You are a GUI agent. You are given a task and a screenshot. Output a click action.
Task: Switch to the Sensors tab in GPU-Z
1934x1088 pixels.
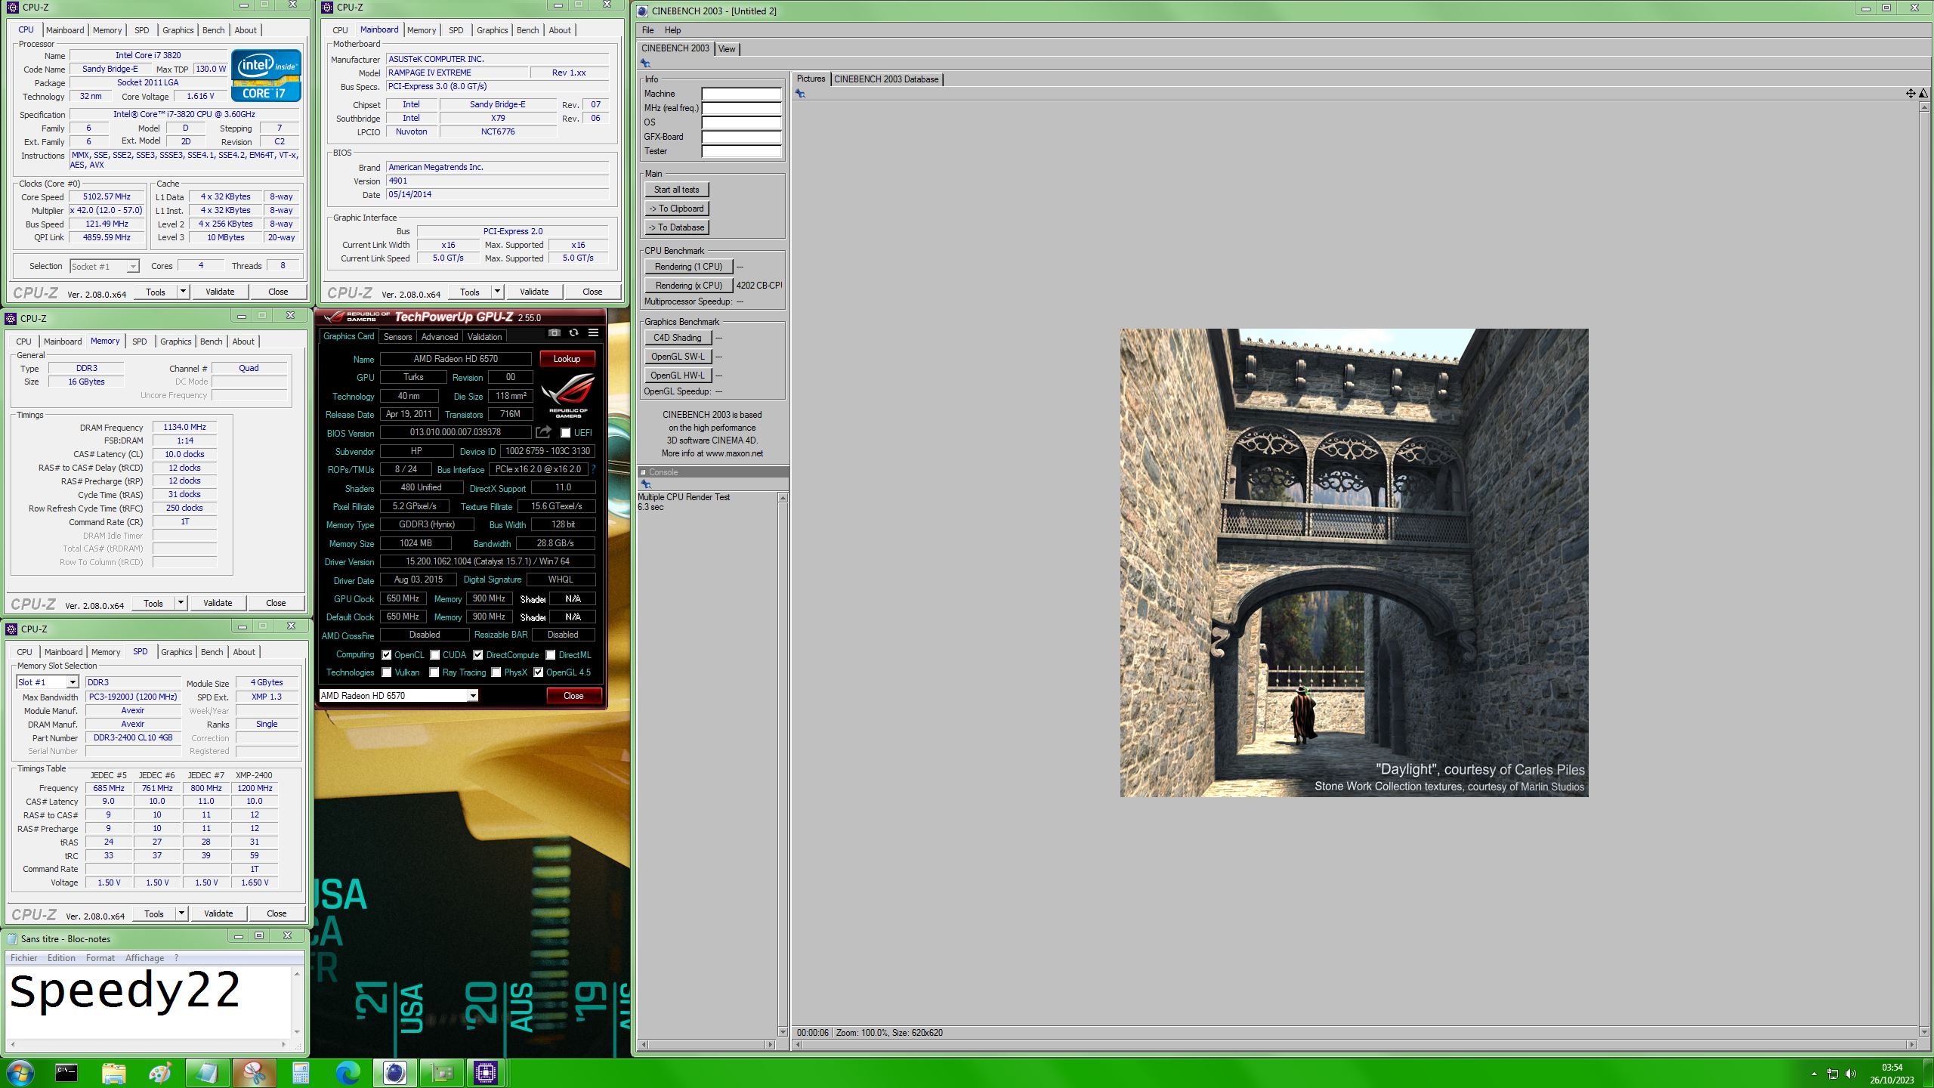coord(397,337)
